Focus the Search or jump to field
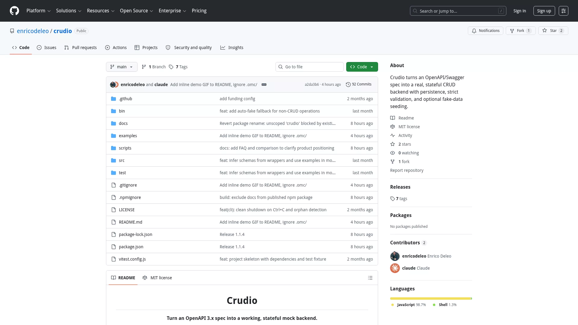This screenshot has height=325, width=578. pyautogui.click(x=458, y=11)
